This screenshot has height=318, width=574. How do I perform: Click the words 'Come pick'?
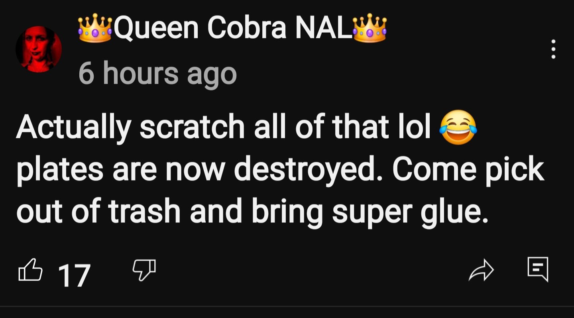coord(468,170)
